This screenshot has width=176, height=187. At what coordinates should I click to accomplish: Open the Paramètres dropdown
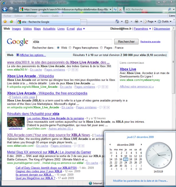click(x=142, y=29)
